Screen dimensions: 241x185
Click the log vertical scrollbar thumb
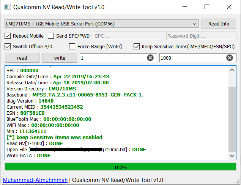tap(232, 119)
